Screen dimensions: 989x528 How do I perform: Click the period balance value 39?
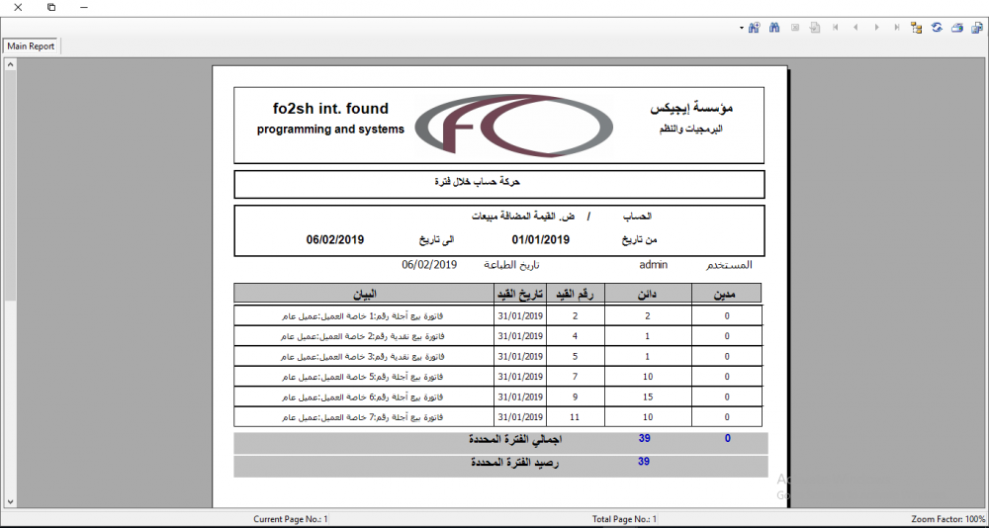pyautogui.click(x=644, y=462)
